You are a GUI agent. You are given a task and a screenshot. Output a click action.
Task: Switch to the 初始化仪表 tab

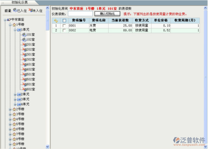point(19,2)
